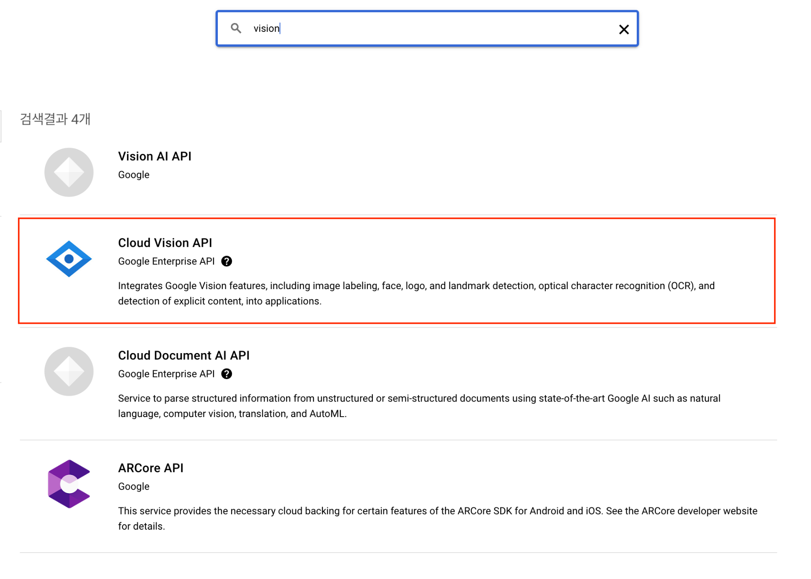Image resolution: width=811 pixels, height=579 pixels.
Task: Click Google Enterprise API label under Document AI
Action: tap(166, 374)
